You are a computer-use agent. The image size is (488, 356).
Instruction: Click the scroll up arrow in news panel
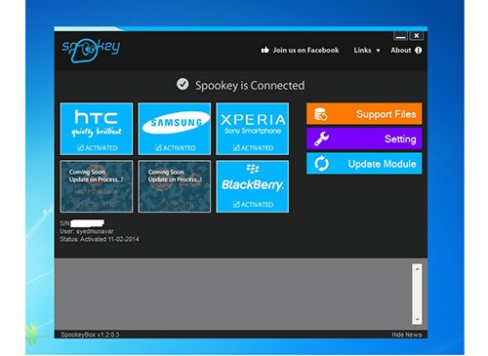417,269
